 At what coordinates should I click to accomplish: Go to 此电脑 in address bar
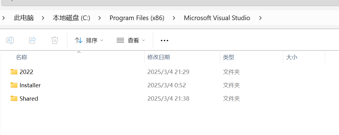[x=24, y=18]
